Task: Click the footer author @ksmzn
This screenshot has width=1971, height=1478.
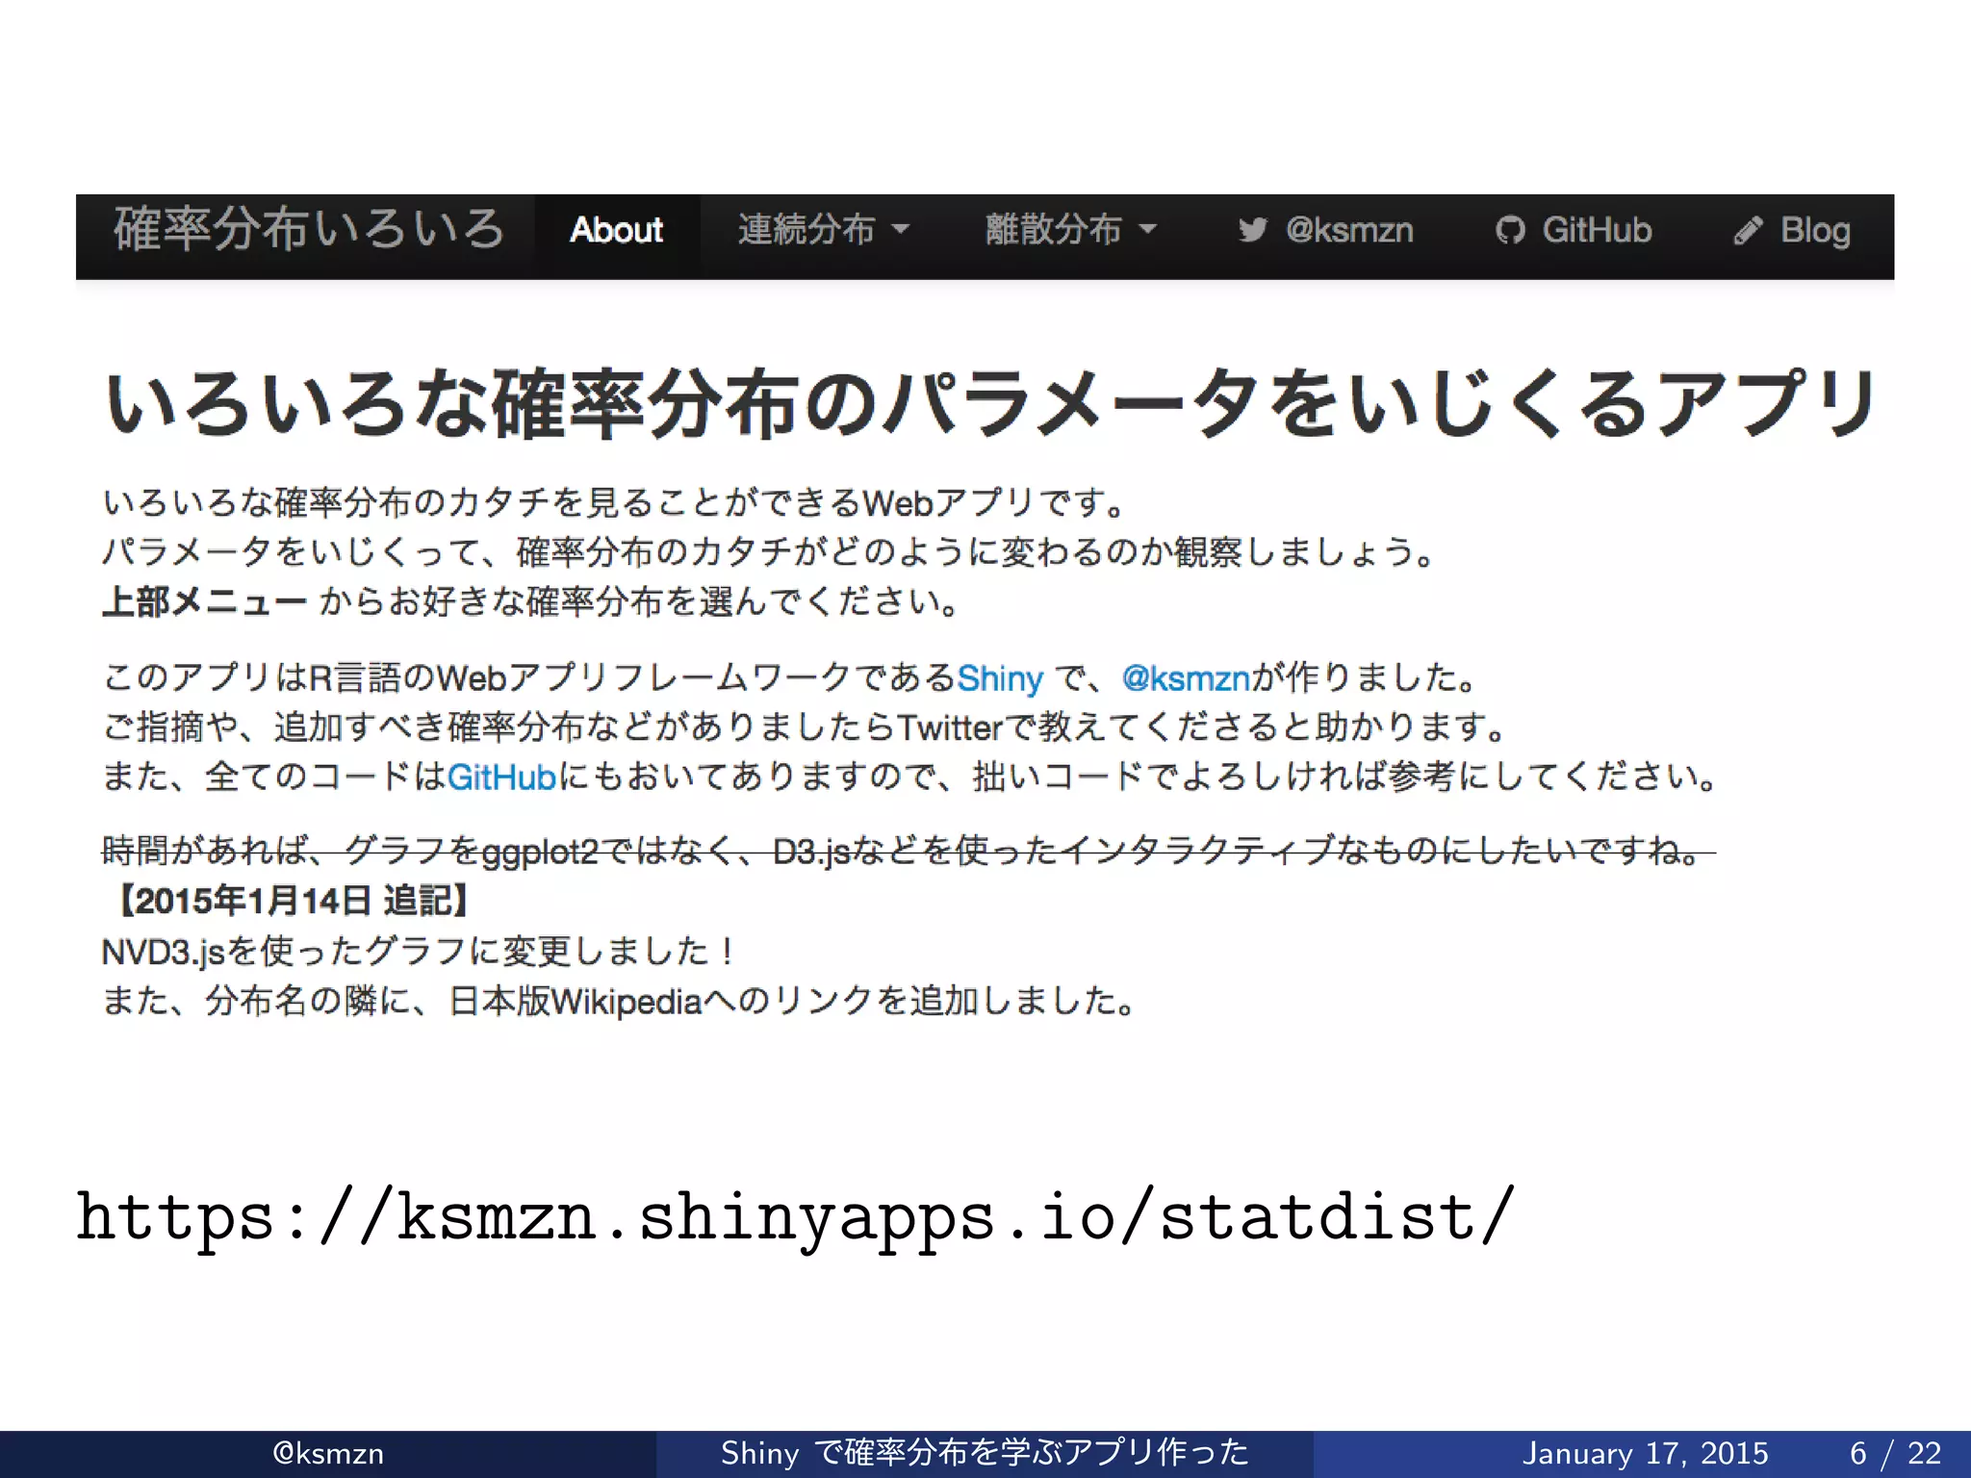Action: [x=328, y=1453]
